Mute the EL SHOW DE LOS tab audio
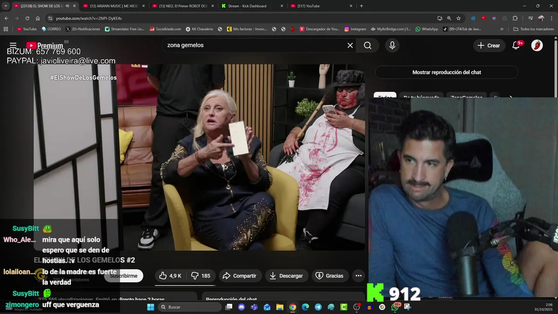 click(x=67, y=6)
